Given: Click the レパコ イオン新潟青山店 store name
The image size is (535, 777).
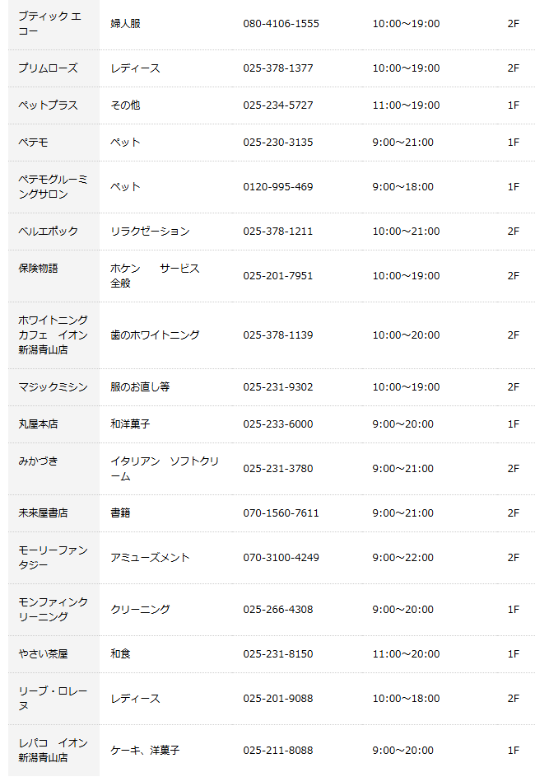Looking at the screenshot, I should [x=53, y=751].
